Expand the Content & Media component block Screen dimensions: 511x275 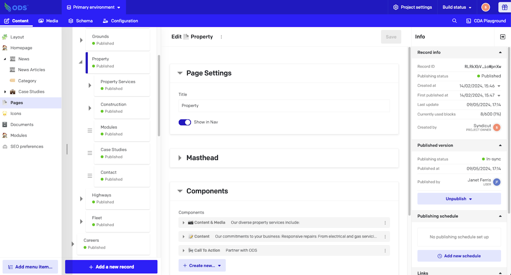[x=184, y=223]
